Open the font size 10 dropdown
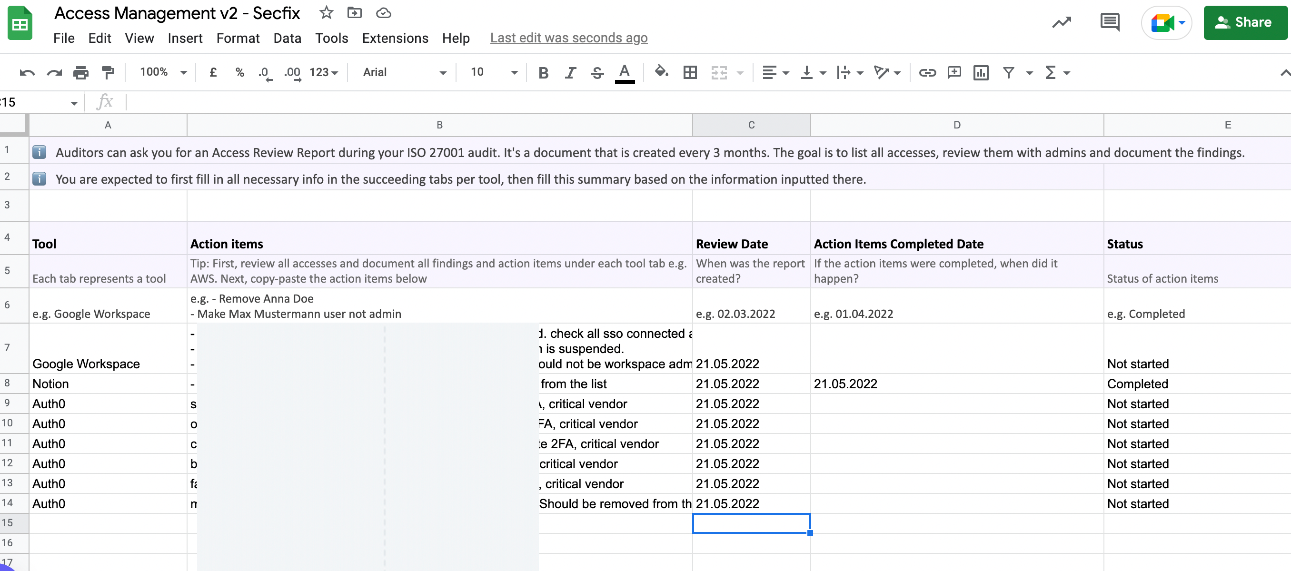The height and width of the screenshot is (571, 1291). (494, 73)
